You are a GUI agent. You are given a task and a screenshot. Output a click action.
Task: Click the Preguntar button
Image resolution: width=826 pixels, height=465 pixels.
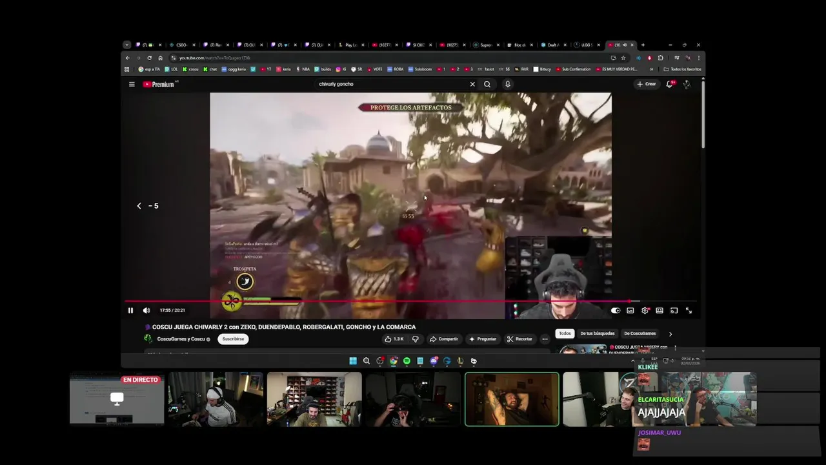click(483, 339)
